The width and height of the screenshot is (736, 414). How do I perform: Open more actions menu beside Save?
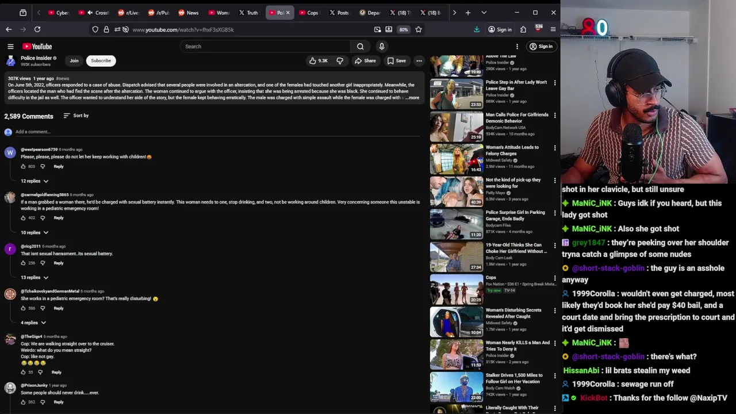419,60
